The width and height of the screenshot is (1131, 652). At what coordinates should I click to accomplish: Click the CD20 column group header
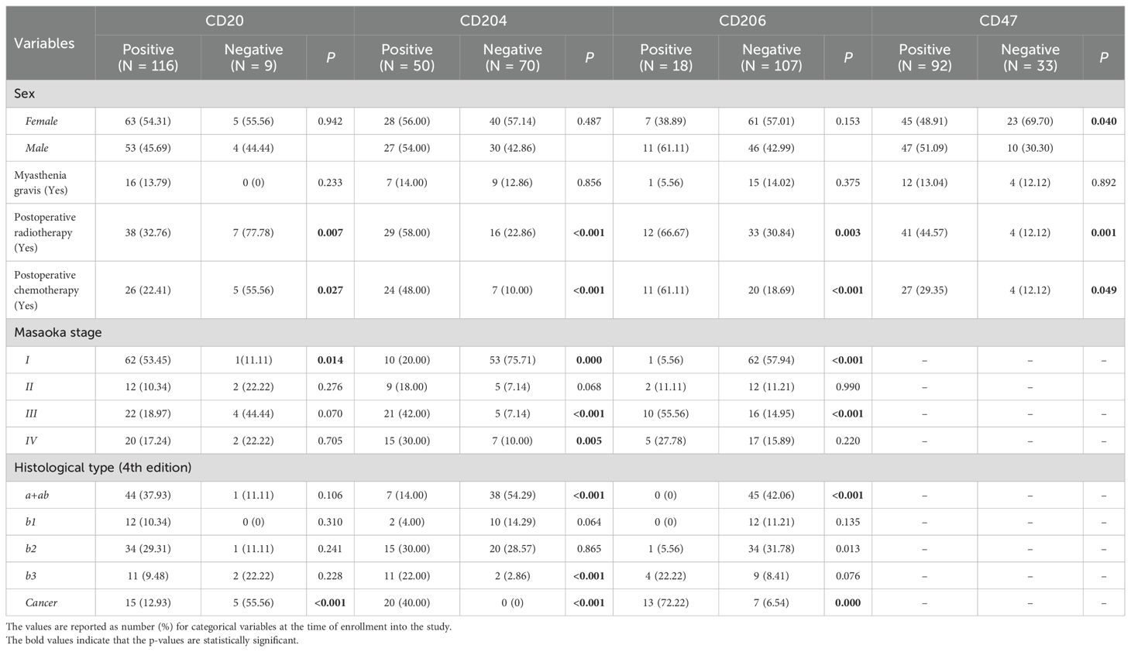(x=225, y=21)
